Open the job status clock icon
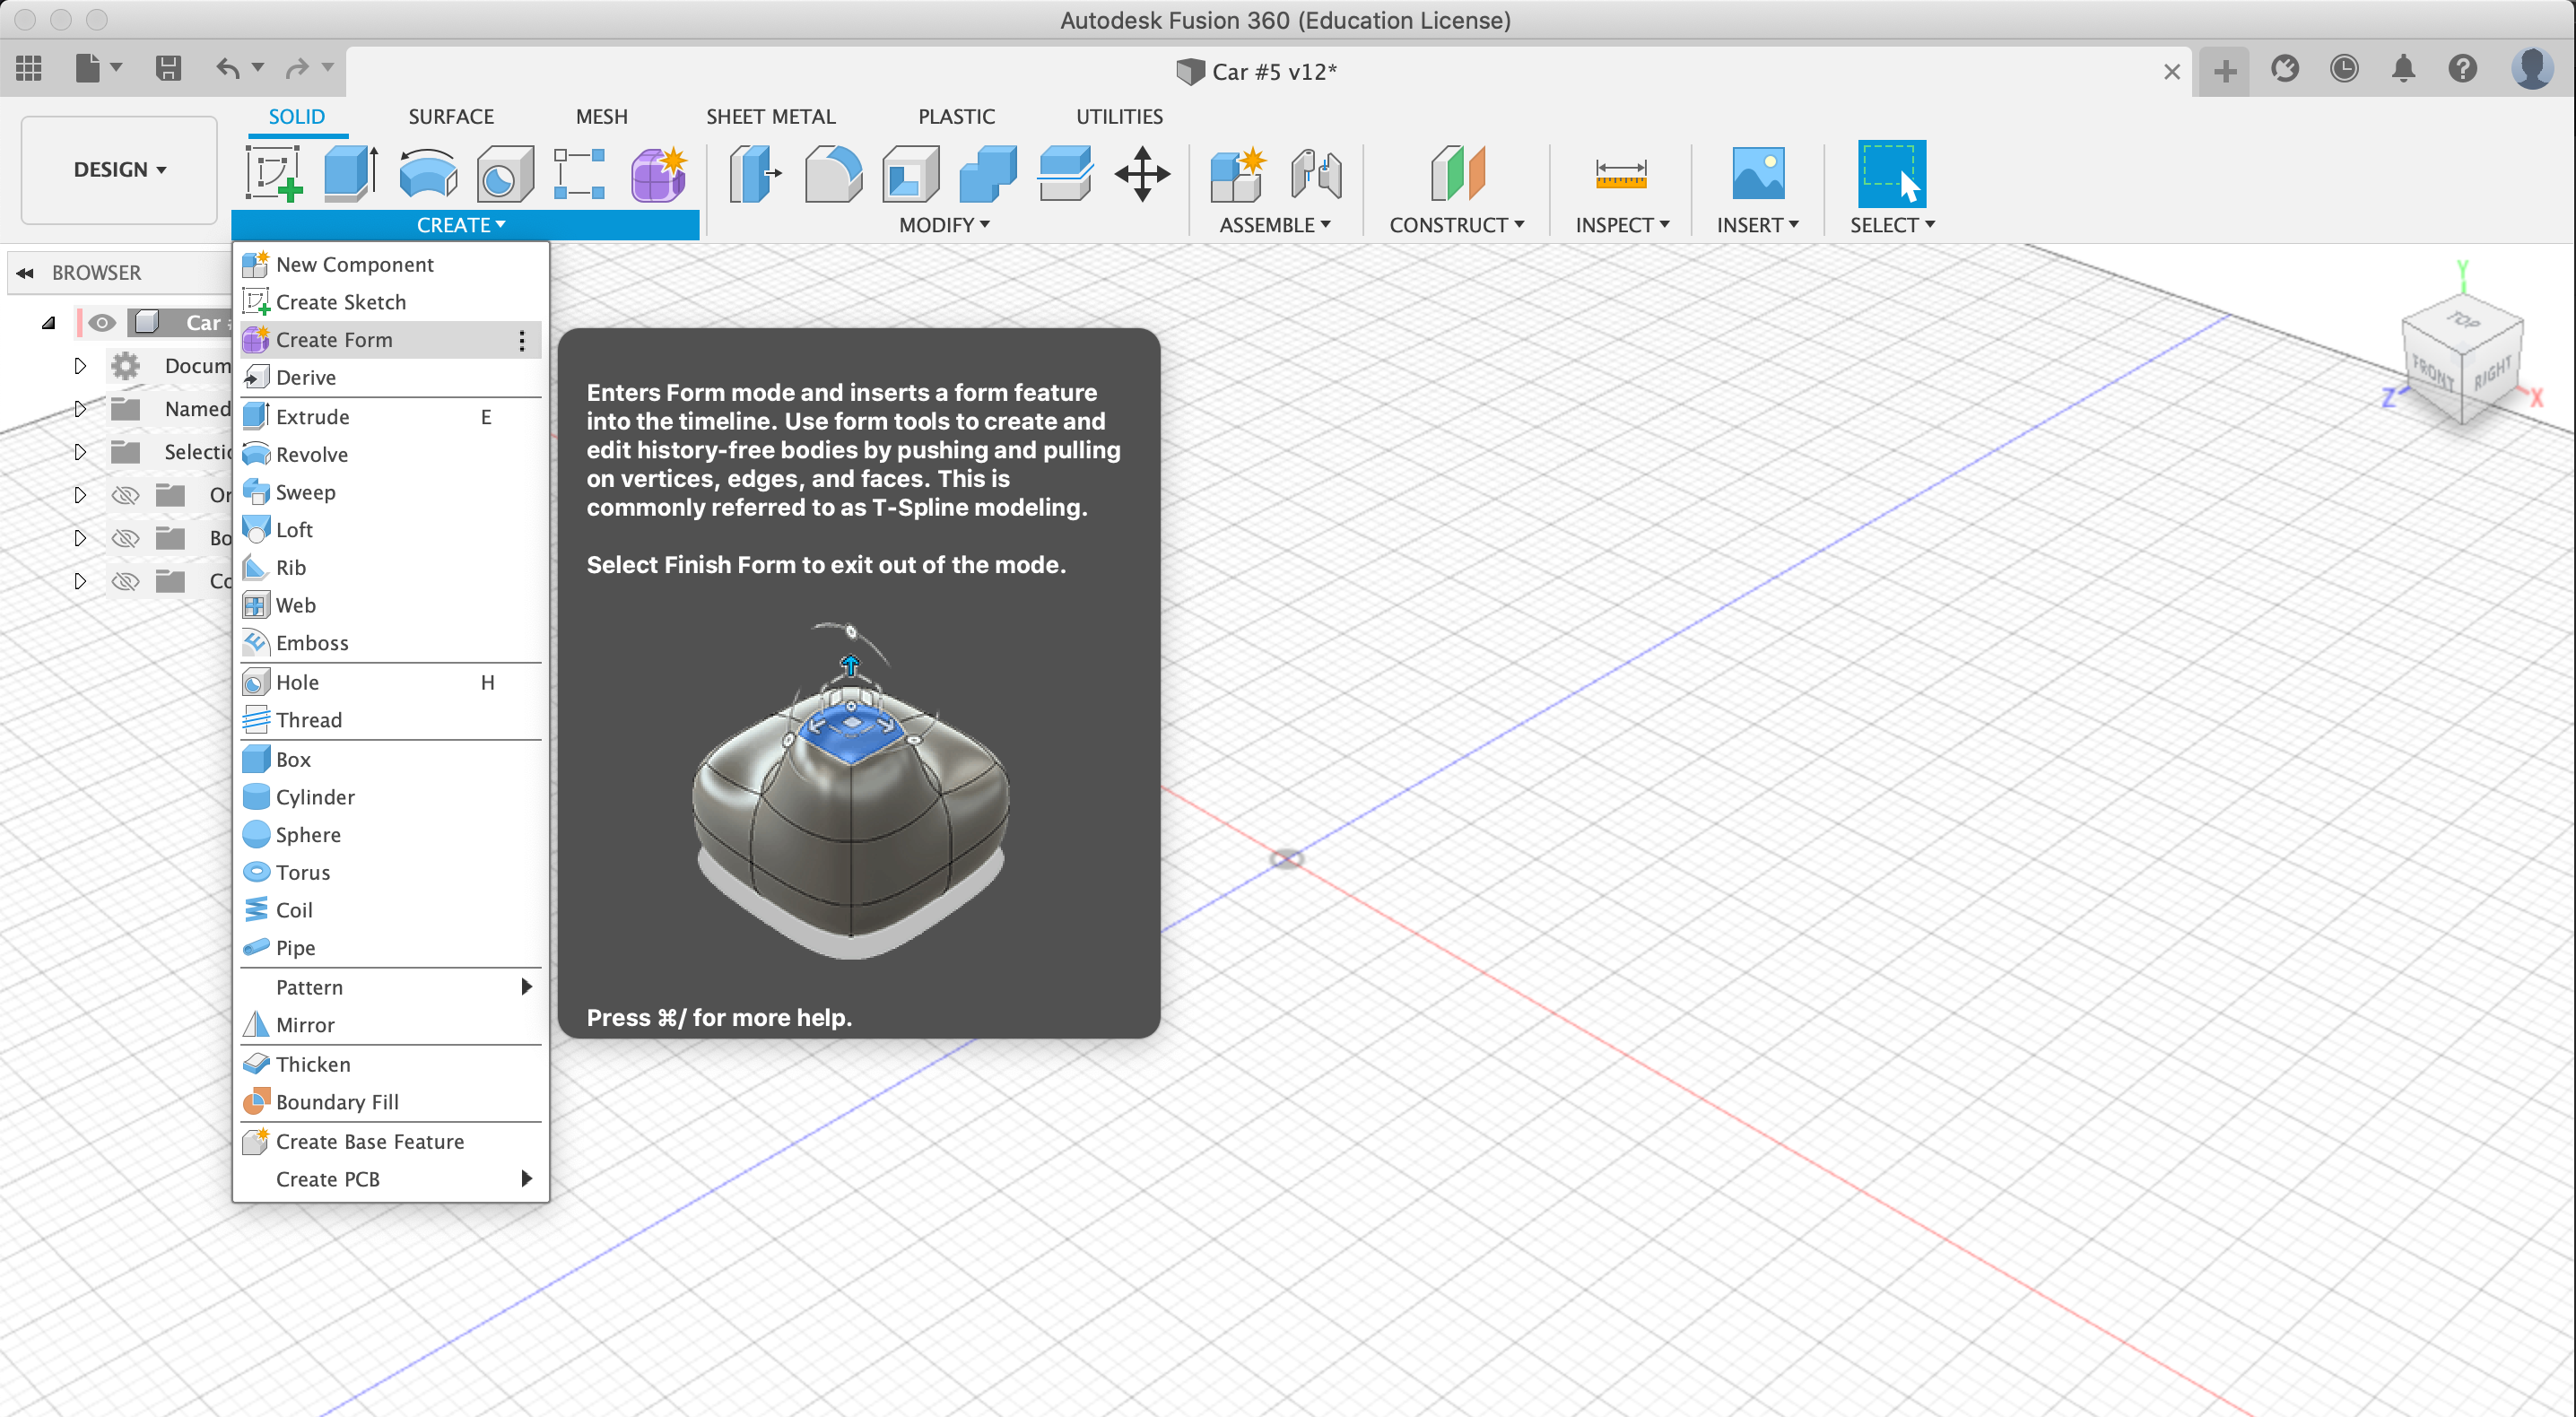2576x1417 pixels. pyautogui.click(x=2344, y=68)
